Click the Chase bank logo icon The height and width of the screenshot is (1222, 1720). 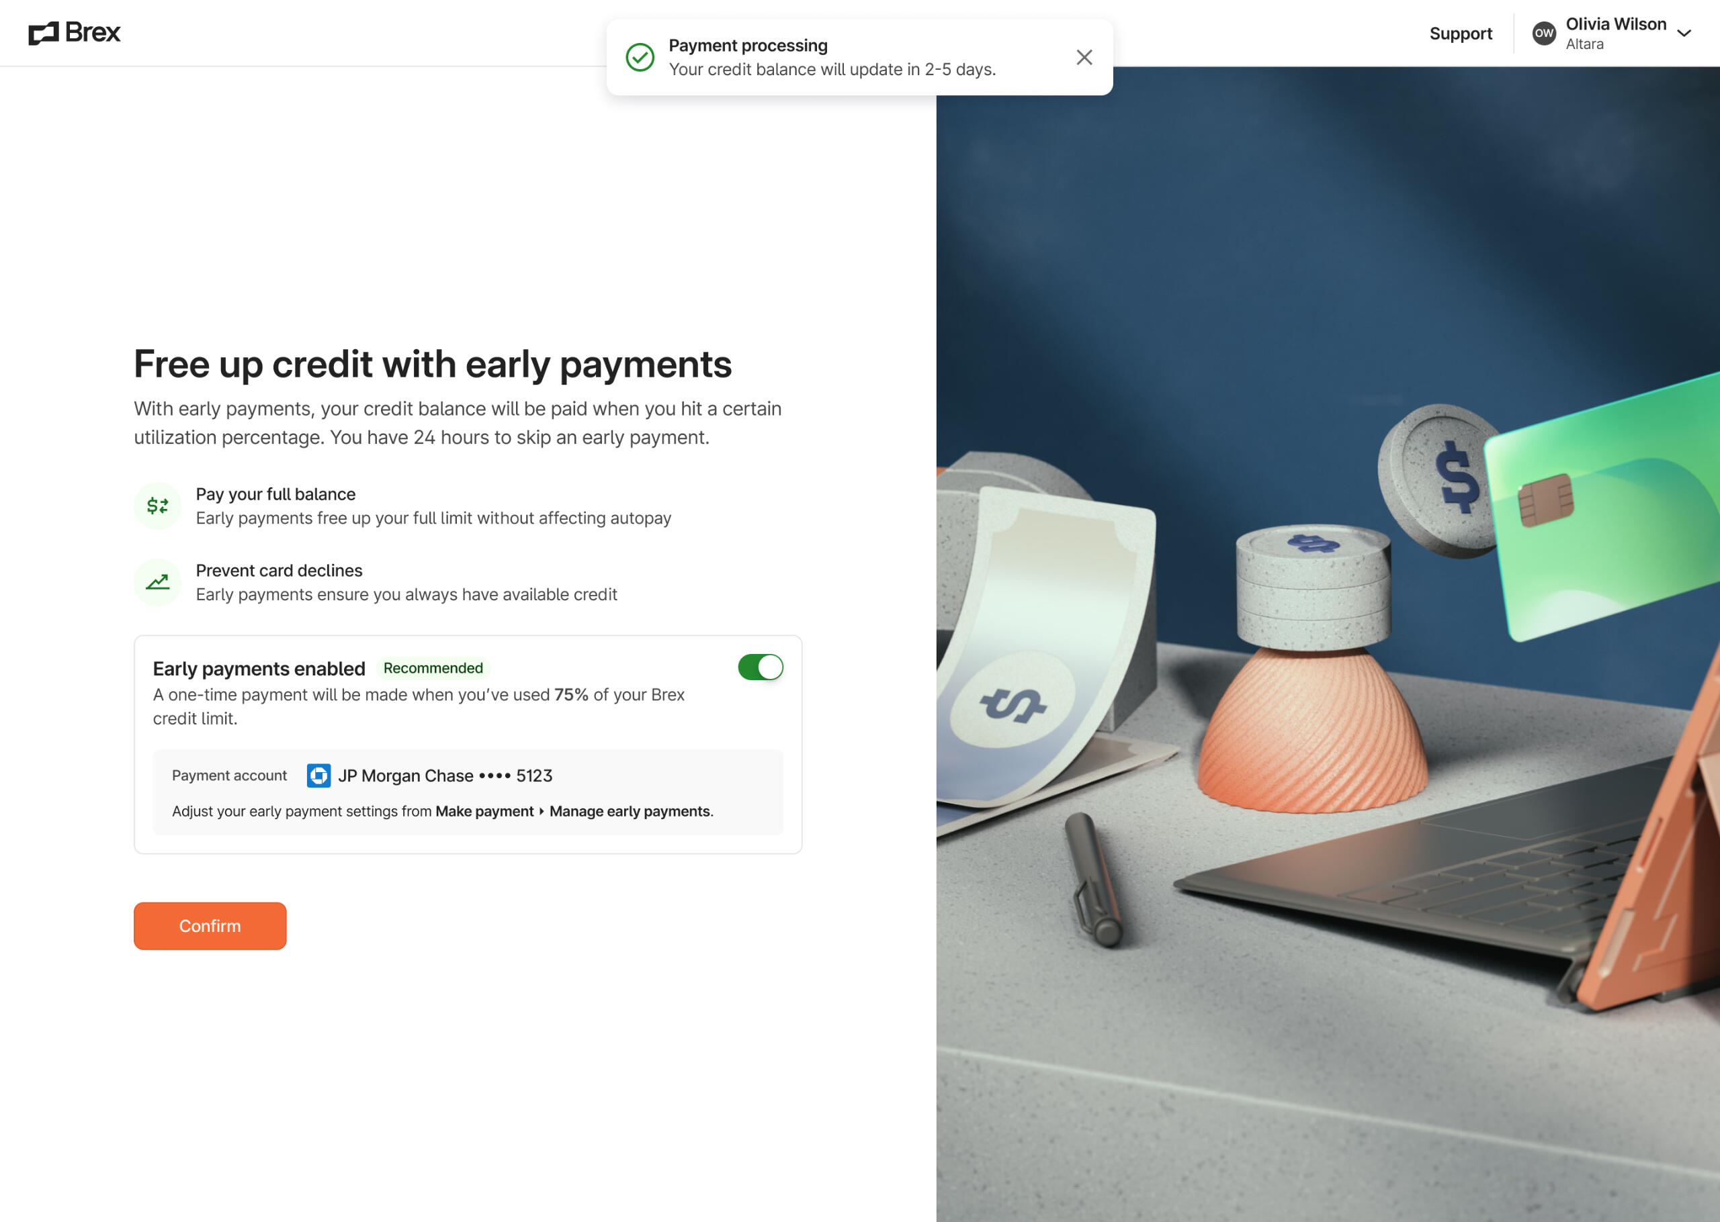point(319,775)
